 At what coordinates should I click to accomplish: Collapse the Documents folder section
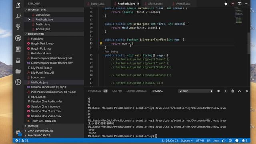[x=54, y=34]
